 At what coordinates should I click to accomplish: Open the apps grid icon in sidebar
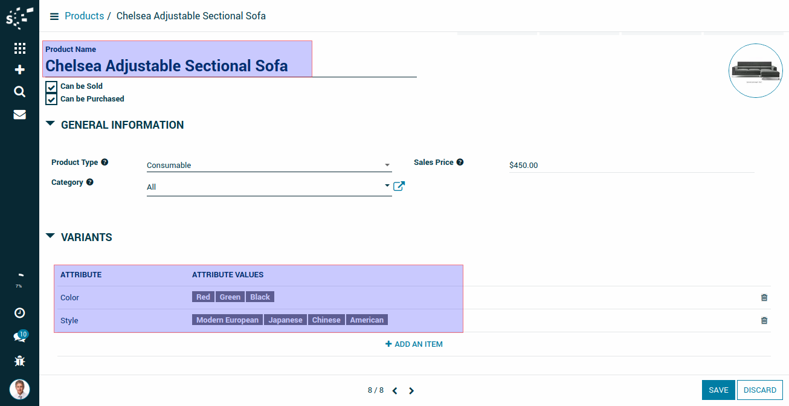point(19,48)
